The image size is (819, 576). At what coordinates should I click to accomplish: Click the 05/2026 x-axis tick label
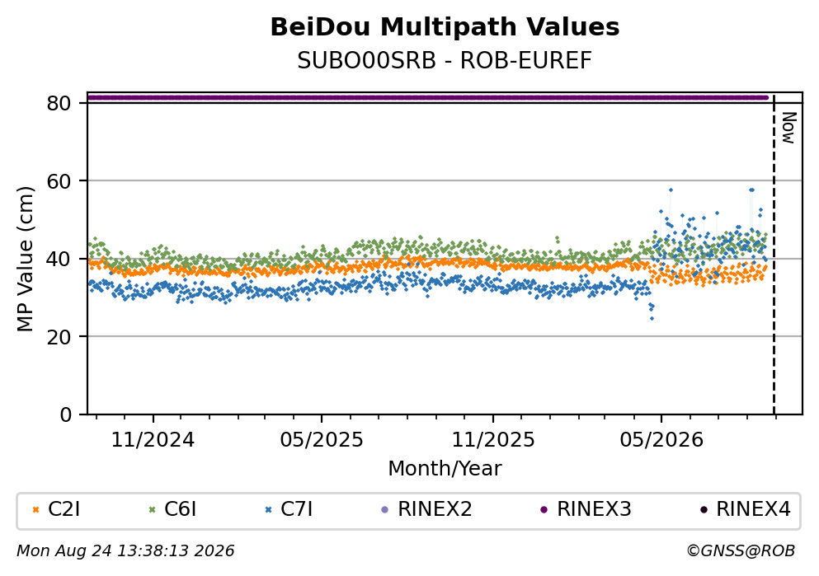point(661,440)
